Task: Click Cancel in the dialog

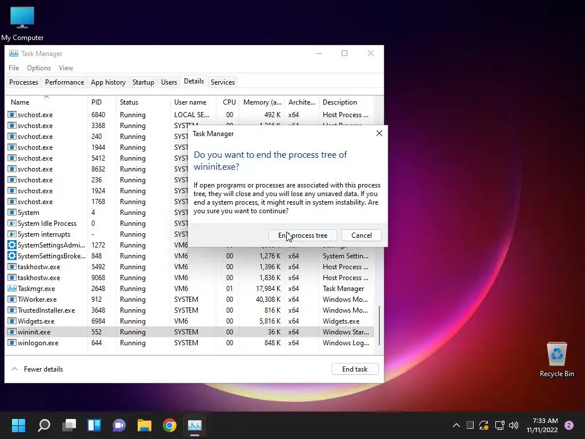Action: pyautogui.click(x=361, y=236)
